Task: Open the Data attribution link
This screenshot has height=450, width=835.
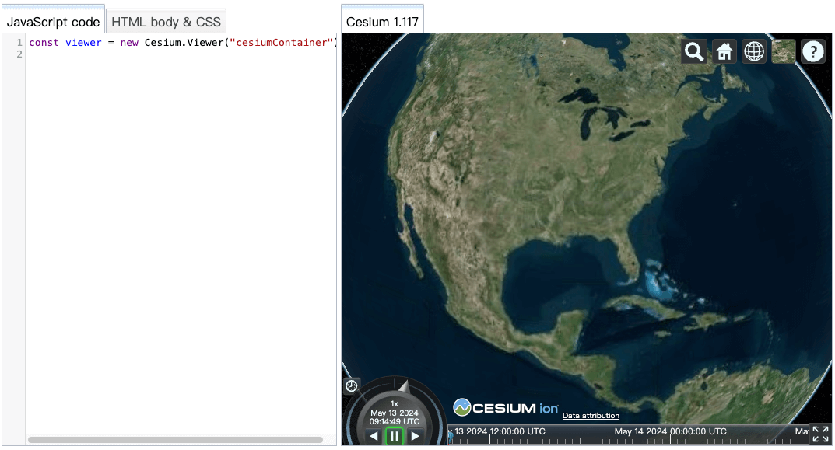Action: coord(590,416)
